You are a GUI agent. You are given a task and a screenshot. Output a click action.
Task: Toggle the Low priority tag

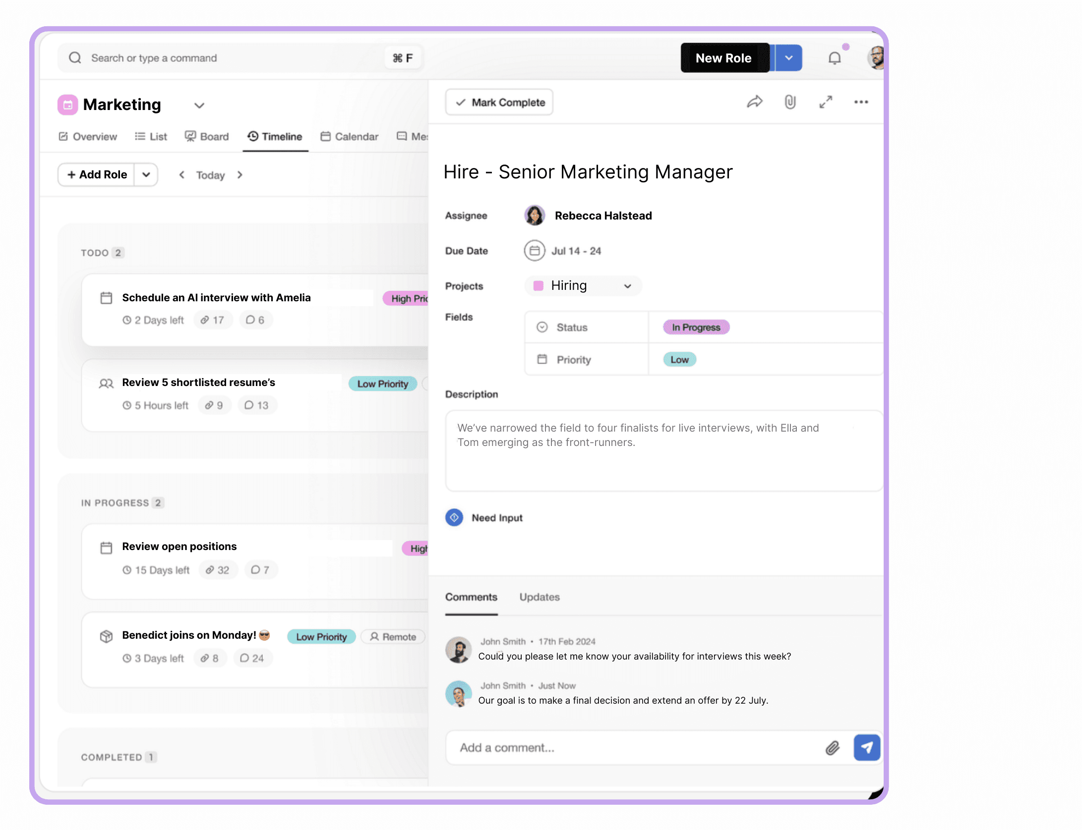pos(679,360)
